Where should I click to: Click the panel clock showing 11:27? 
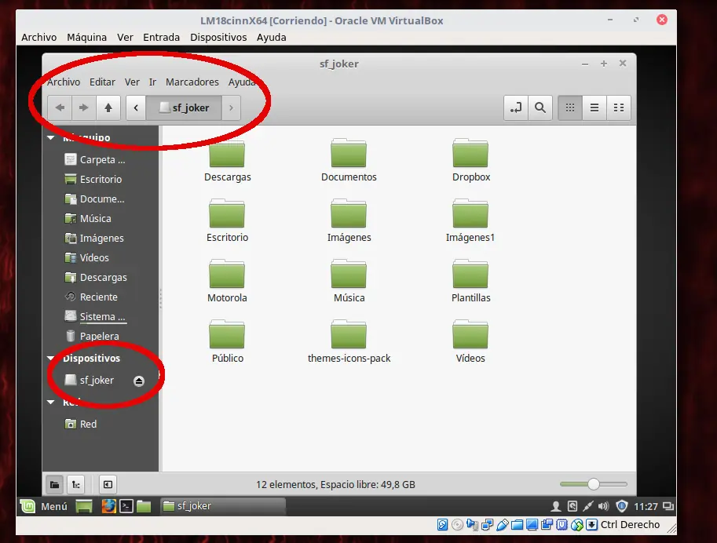pos(646,506)
